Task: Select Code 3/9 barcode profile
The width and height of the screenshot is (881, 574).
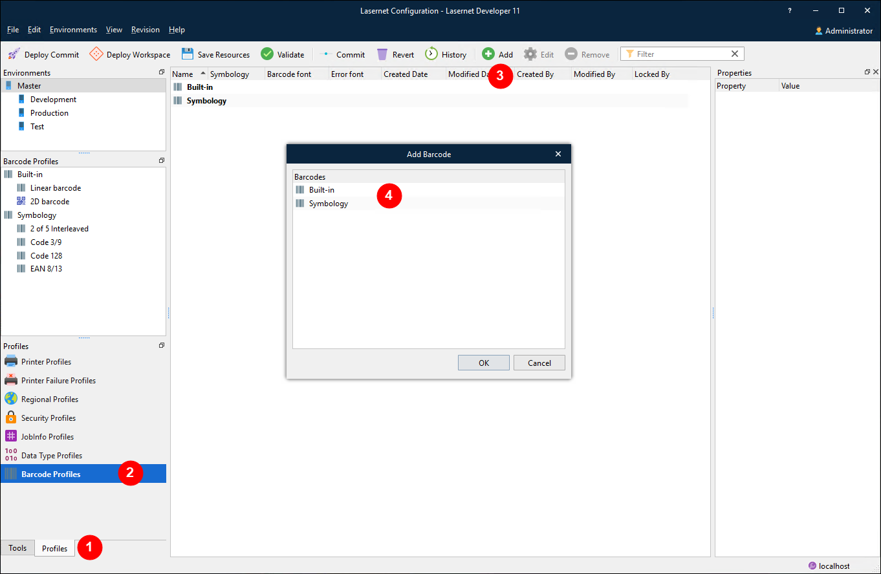Action: (46, 242)
